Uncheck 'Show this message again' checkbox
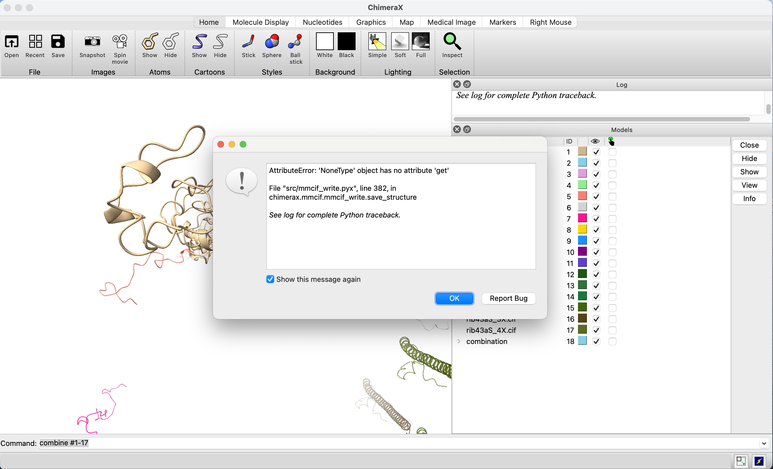Screen dimensions: 773x469 [270, 279]
